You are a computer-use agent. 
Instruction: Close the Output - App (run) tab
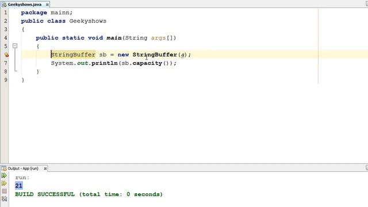45,168
